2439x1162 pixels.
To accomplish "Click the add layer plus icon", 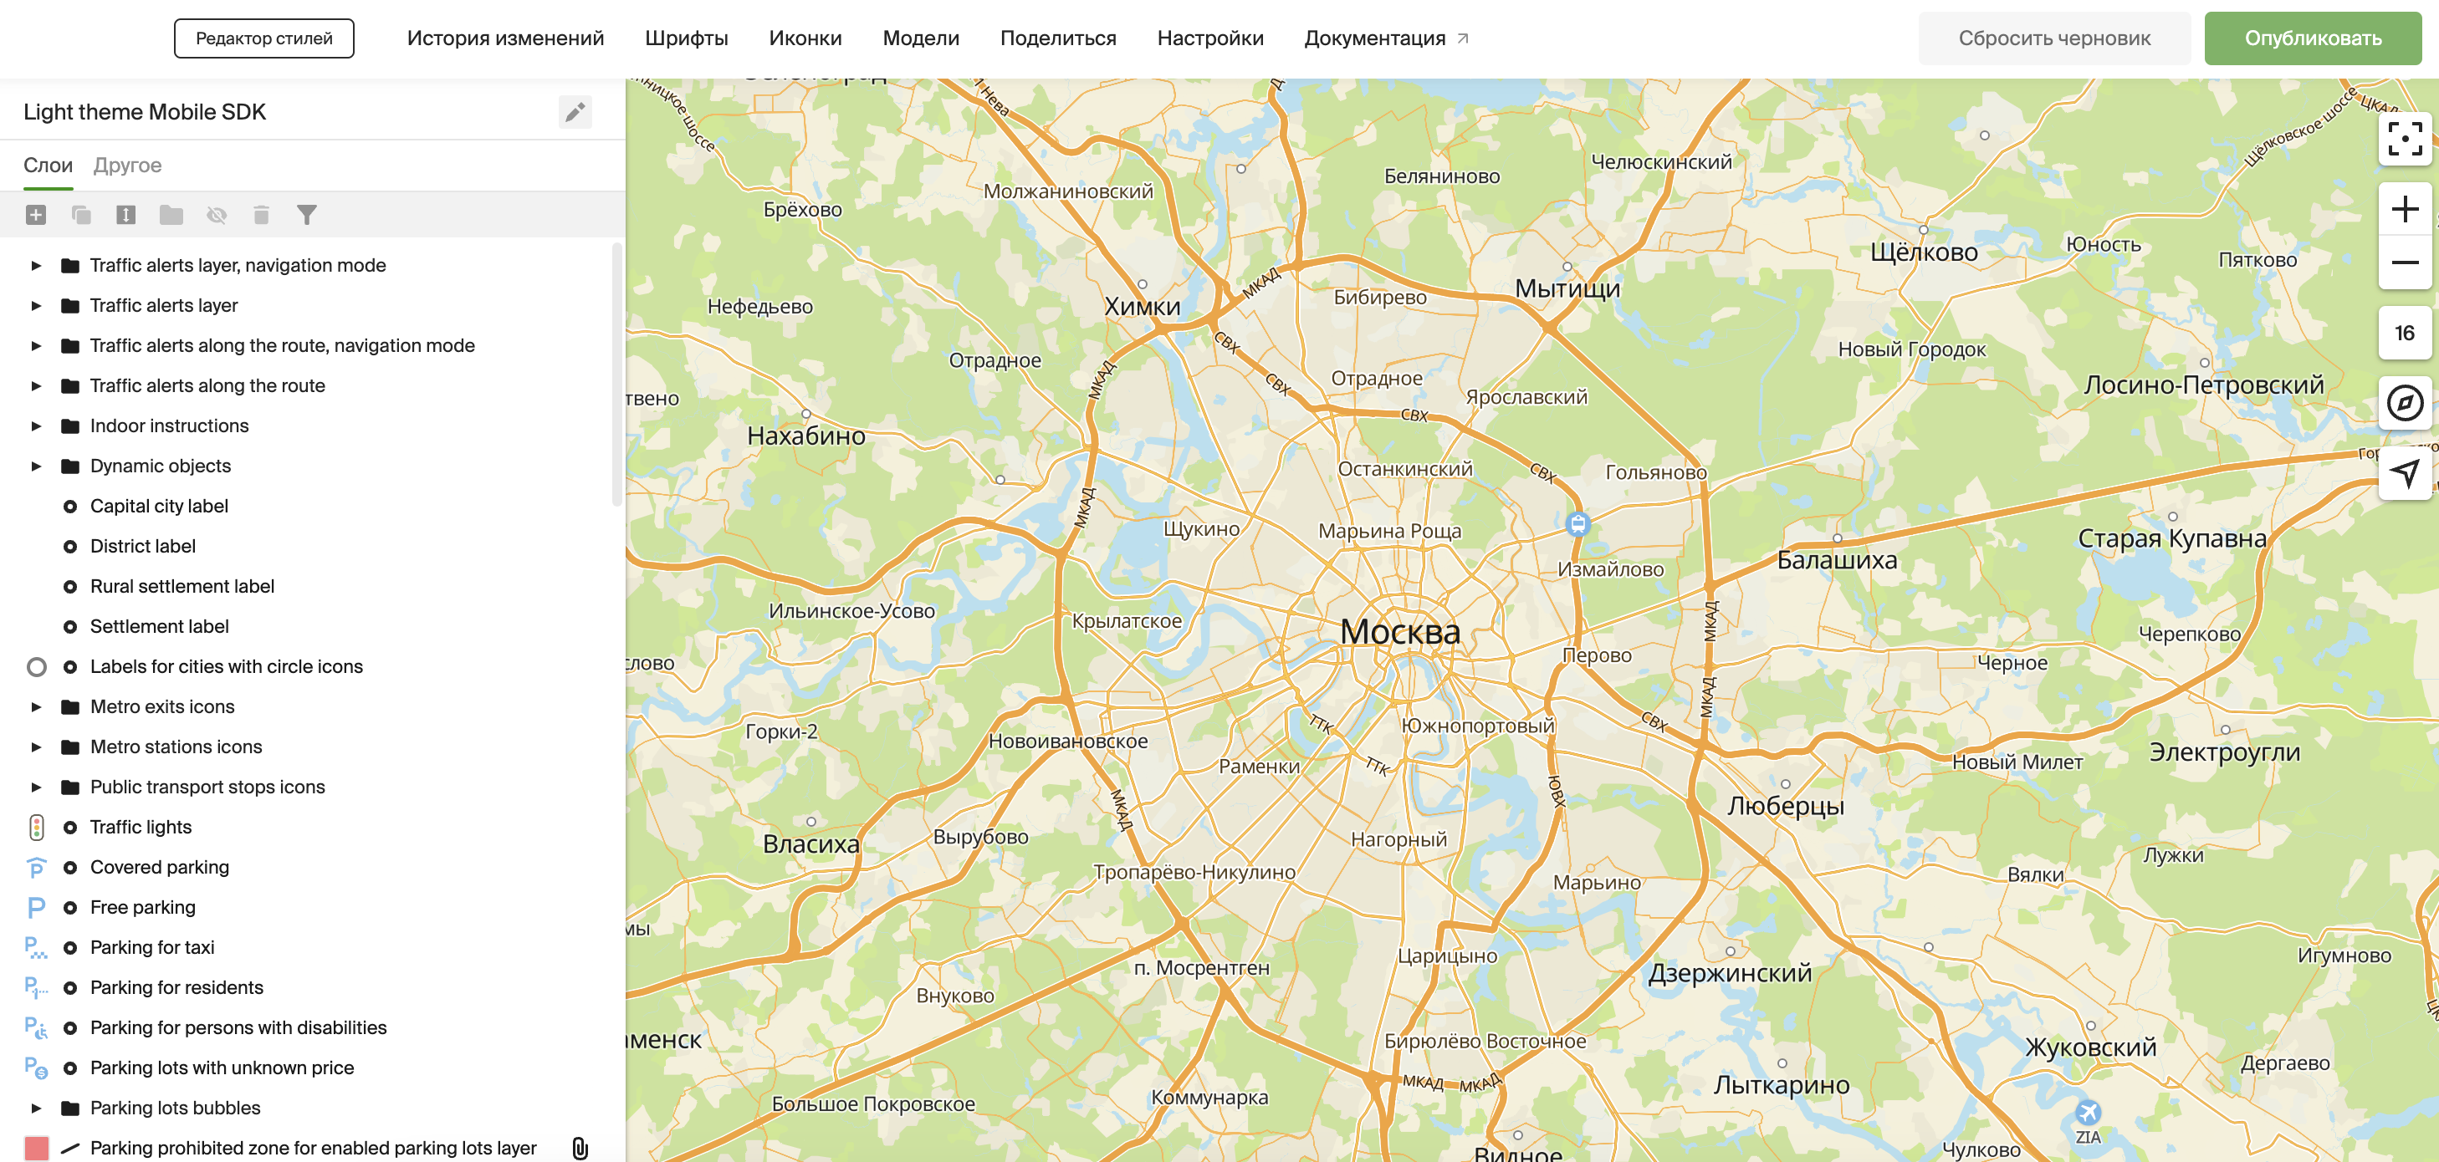I will pyautogui.click(x=36, y=215).
